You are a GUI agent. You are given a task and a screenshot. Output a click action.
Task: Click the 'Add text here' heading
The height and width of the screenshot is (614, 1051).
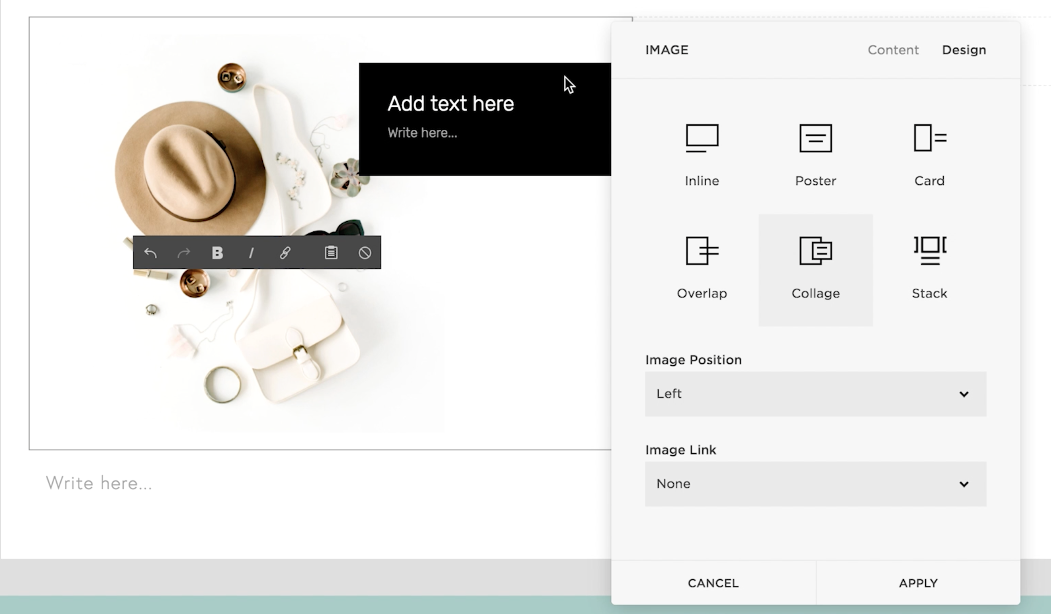pyautogui.click(x=450, y=104)
